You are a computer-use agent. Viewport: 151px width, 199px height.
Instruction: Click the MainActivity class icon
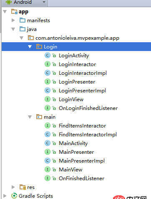click(x=48, y=143)
